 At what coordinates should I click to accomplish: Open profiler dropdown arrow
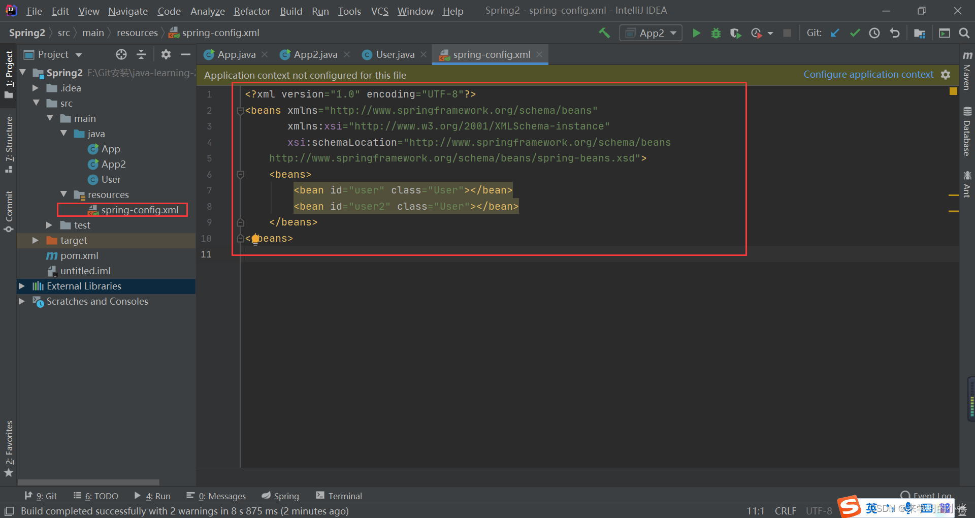(x=770, y=34)
